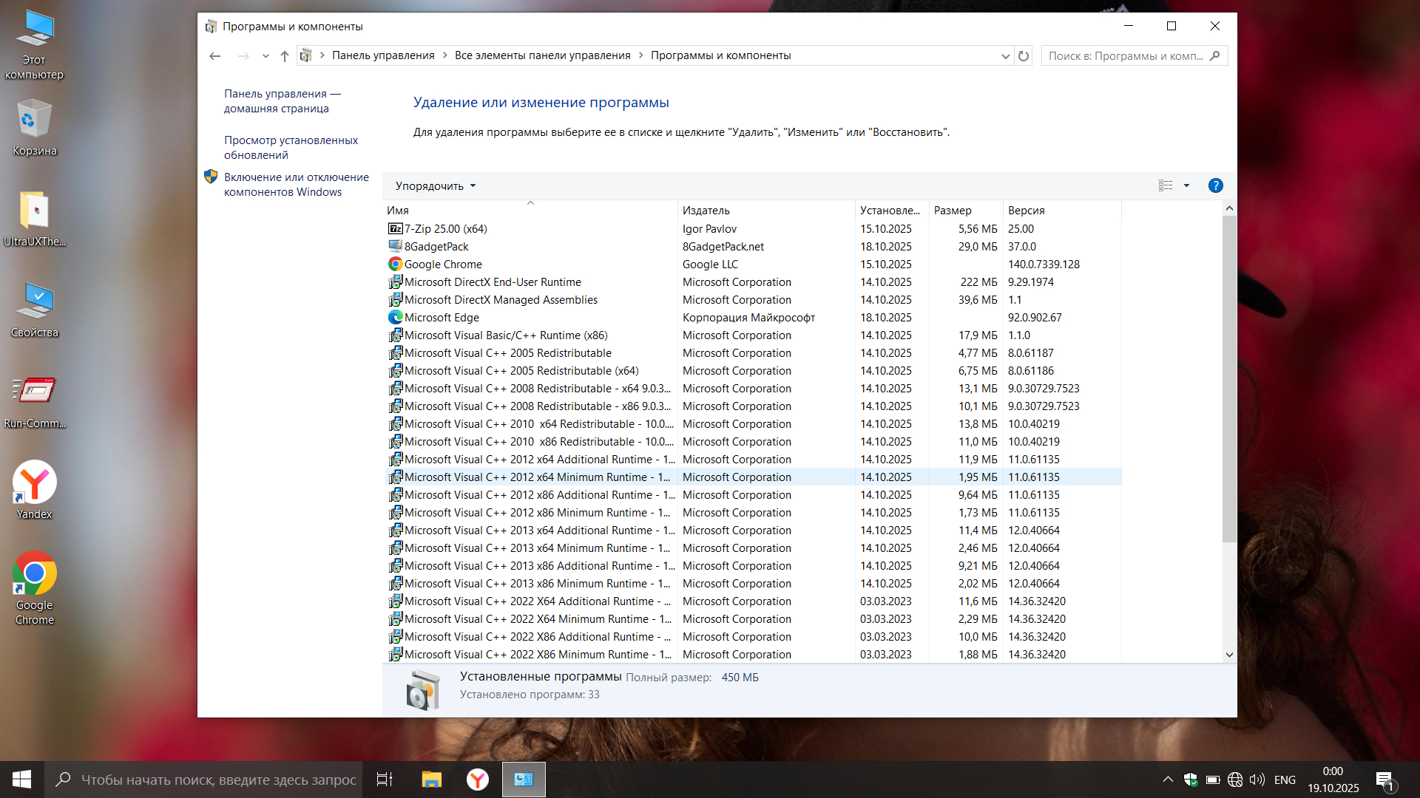1420x798 pixels.
Task: Click the 8GadgetPack program icon
Action: tap(395, 247)
